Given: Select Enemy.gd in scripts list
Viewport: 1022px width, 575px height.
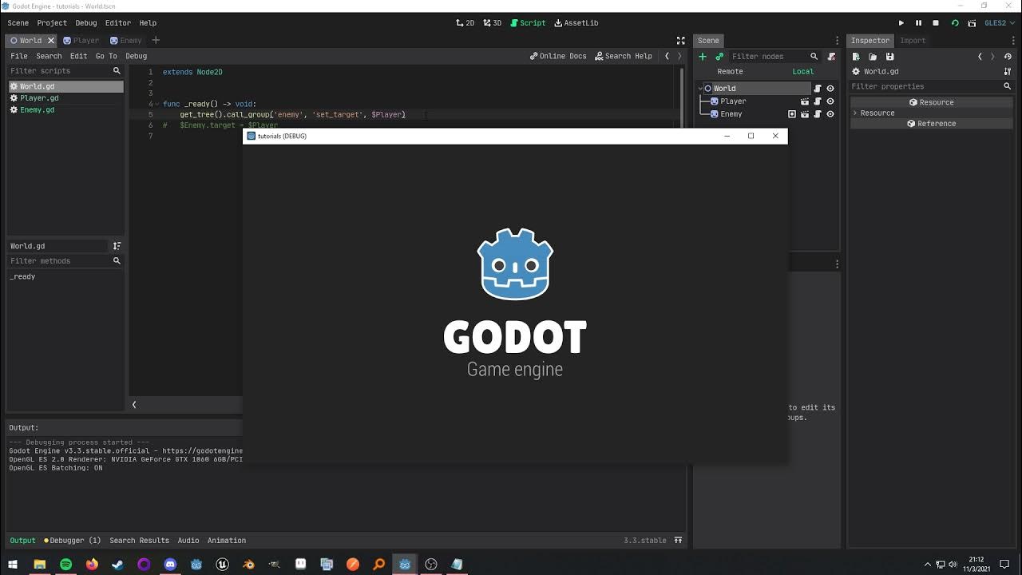Looking at the screenshot, I should 66,110.
